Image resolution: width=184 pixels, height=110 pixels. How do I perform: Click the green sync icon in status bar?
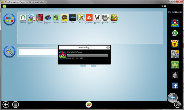click(4, 6)
